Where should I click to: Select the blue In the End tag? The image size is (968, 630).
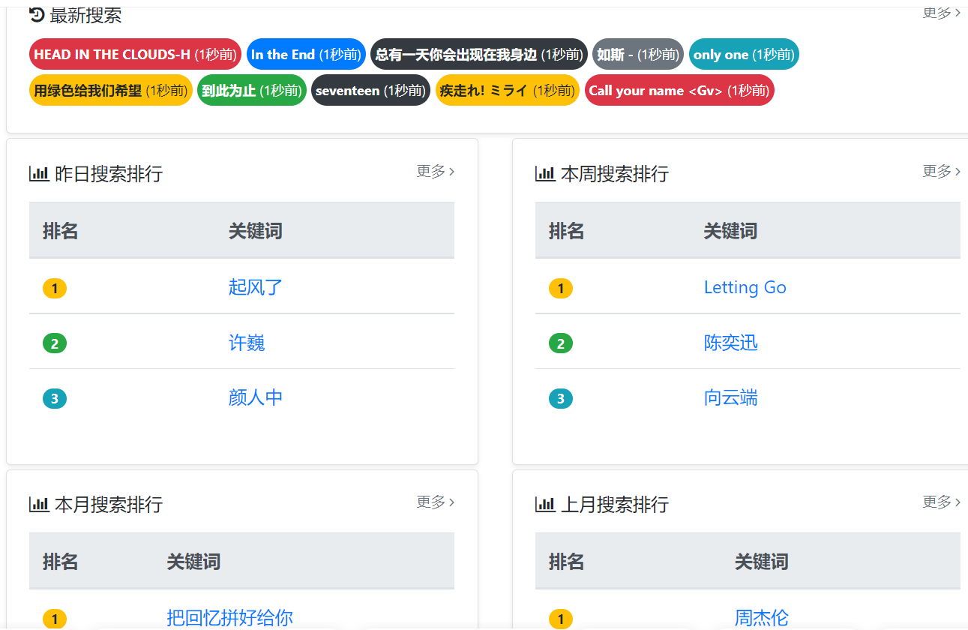306,55
